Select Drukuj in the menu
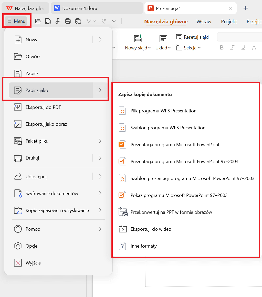Image resolution: width=262 pixels, height=297 pixels. 51,158
